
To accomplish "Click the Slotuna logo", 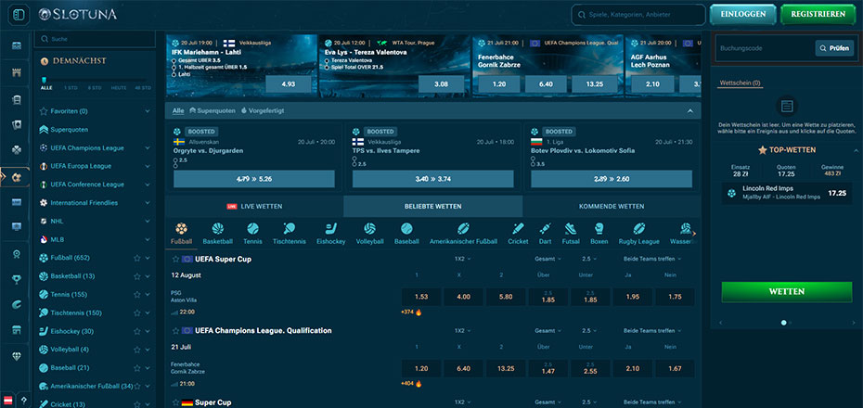I will coord(78,14).
